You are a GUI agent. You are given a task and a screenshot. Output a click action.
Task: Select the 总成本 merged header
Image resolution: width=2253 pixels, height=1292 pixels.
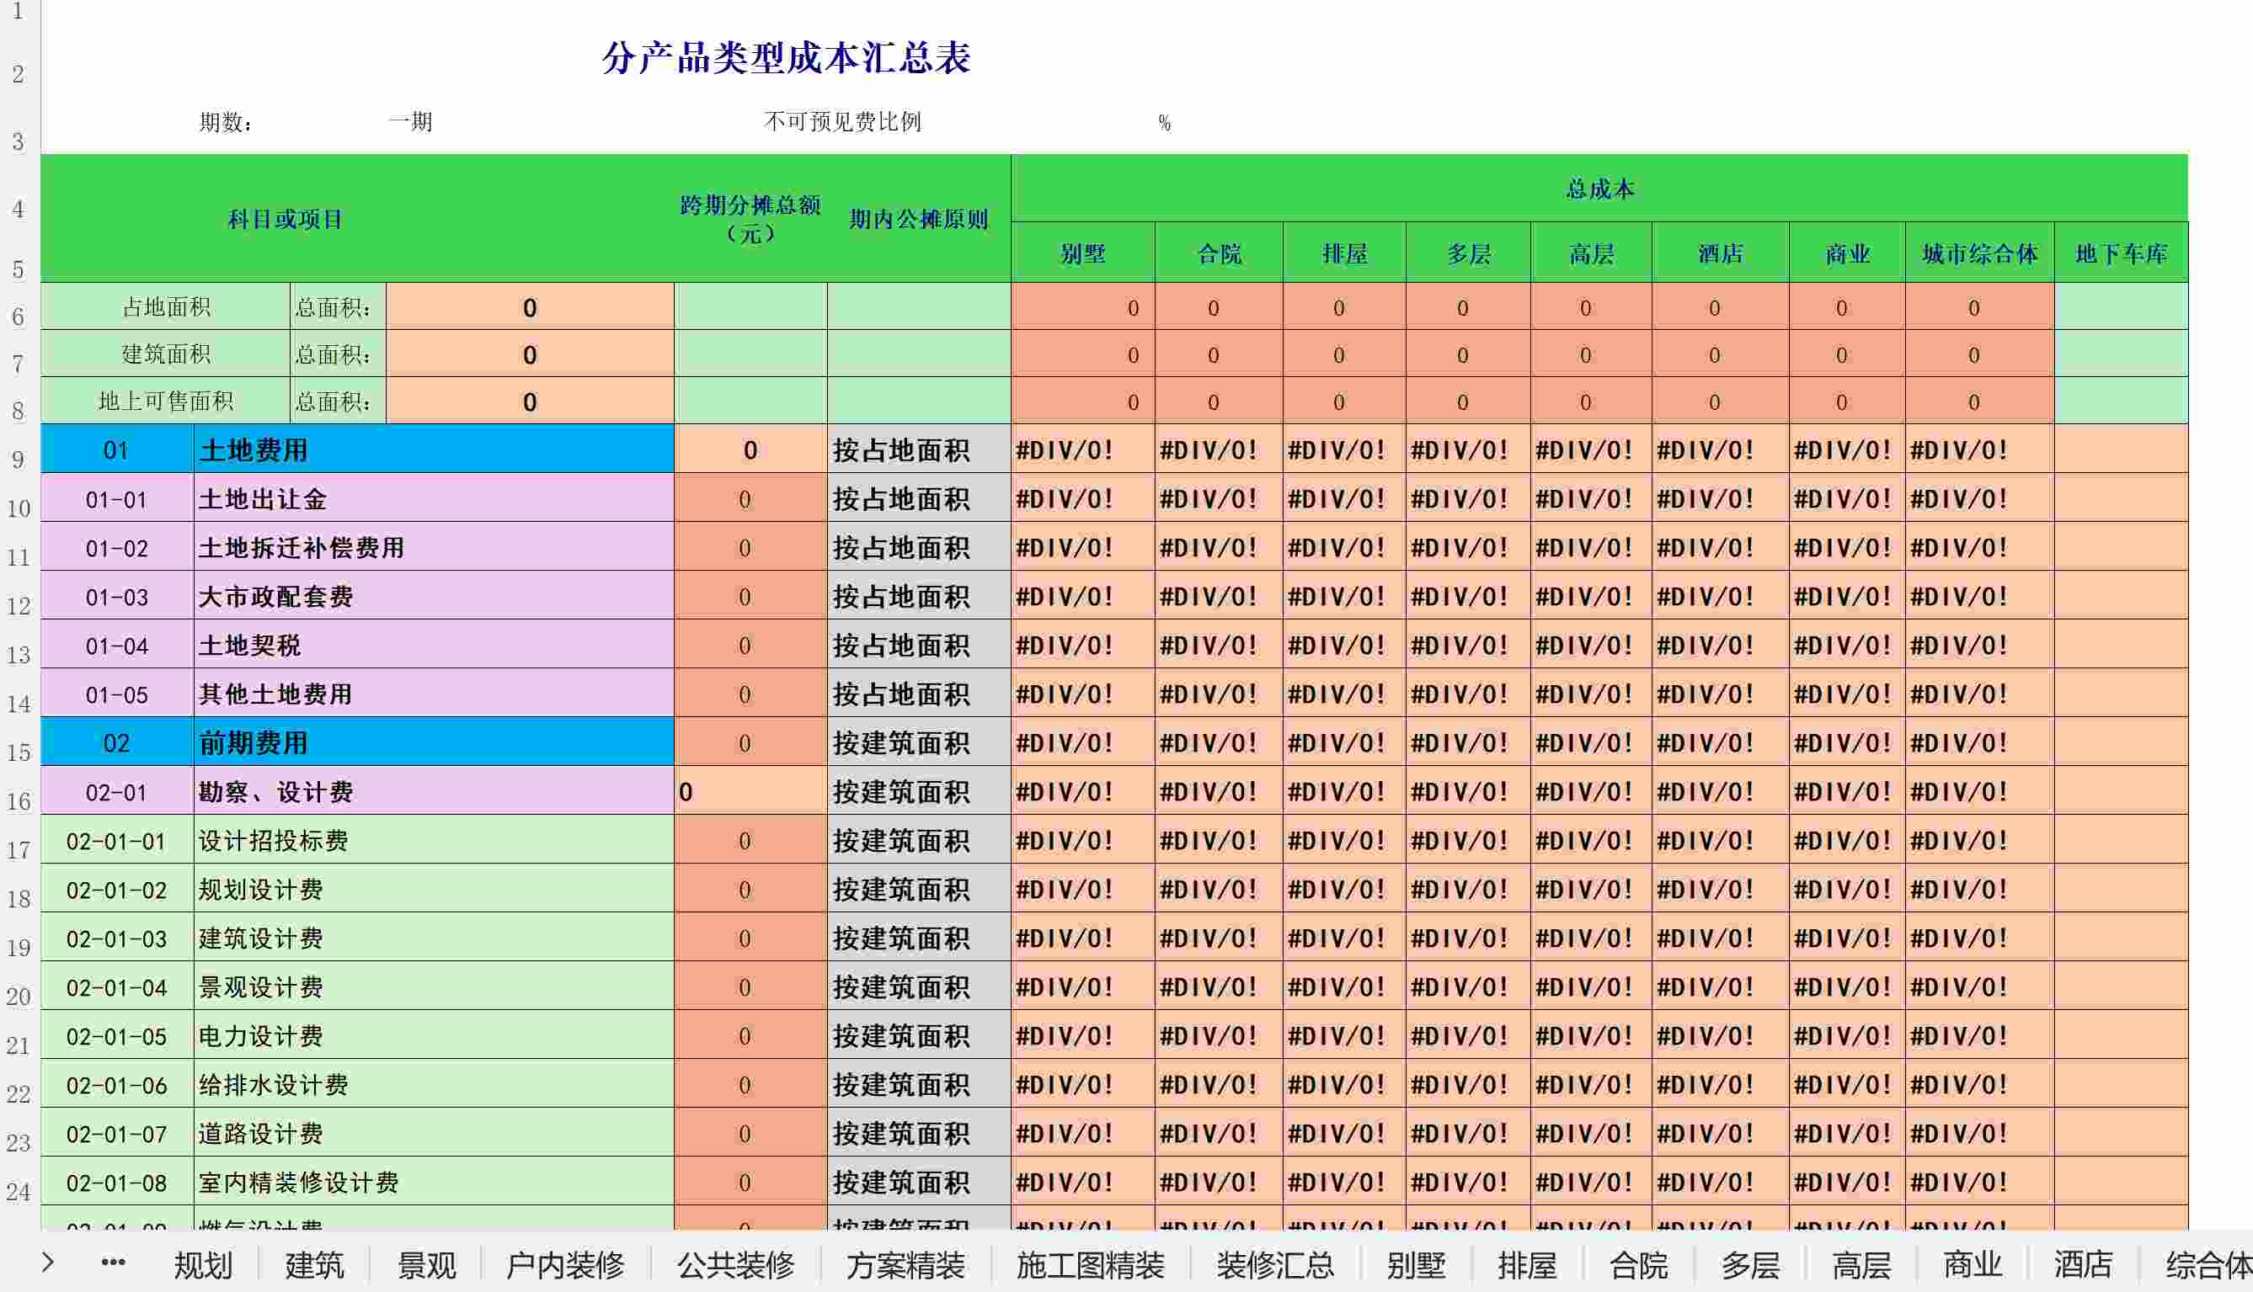tap(1599, 189)
